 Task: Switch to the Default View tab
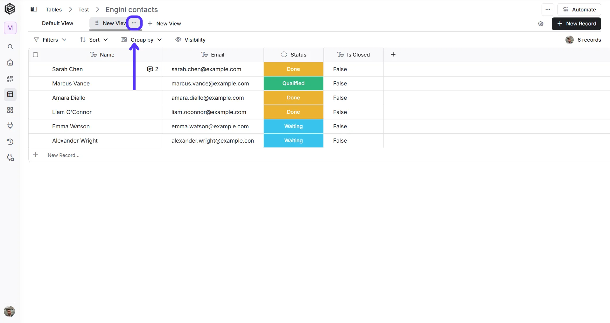[x=58, y=24]
